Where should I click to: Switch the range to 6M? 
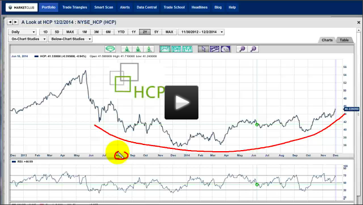tap(108, 32)
